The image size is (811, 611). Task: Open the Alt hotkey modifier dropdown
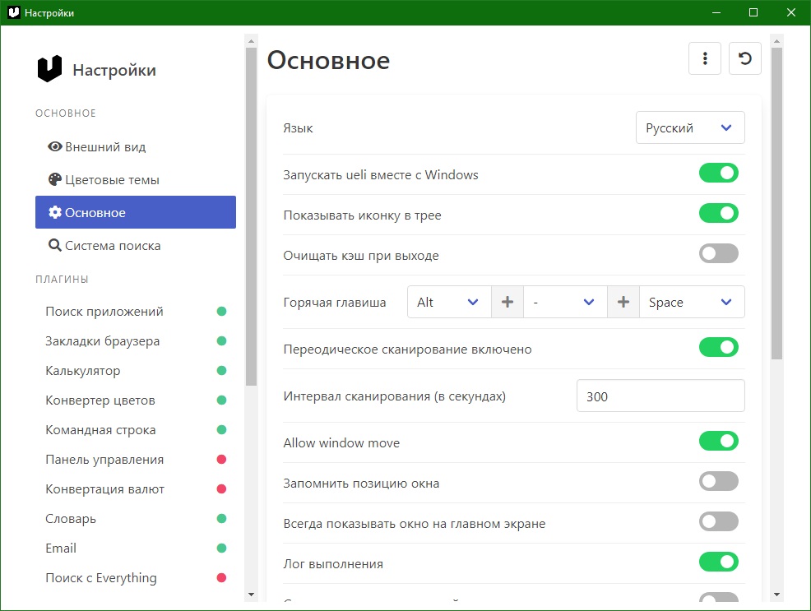tap(448, 302)
